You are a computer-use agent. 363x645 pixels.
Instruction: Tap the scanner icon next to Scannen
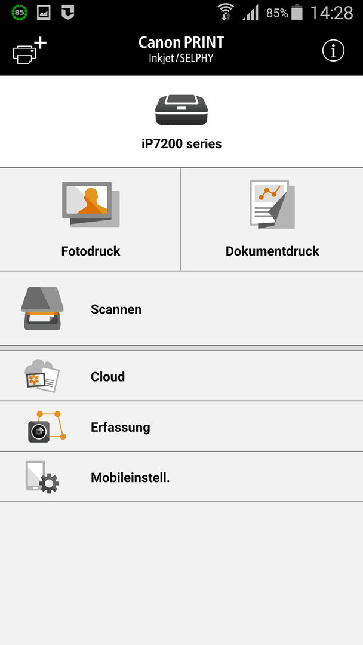[x=42, y=309]
